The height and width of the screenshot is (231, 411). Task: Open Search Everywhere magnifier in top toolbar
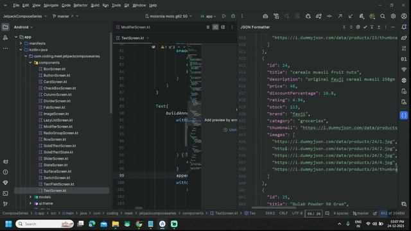click(x=383, y=16)
